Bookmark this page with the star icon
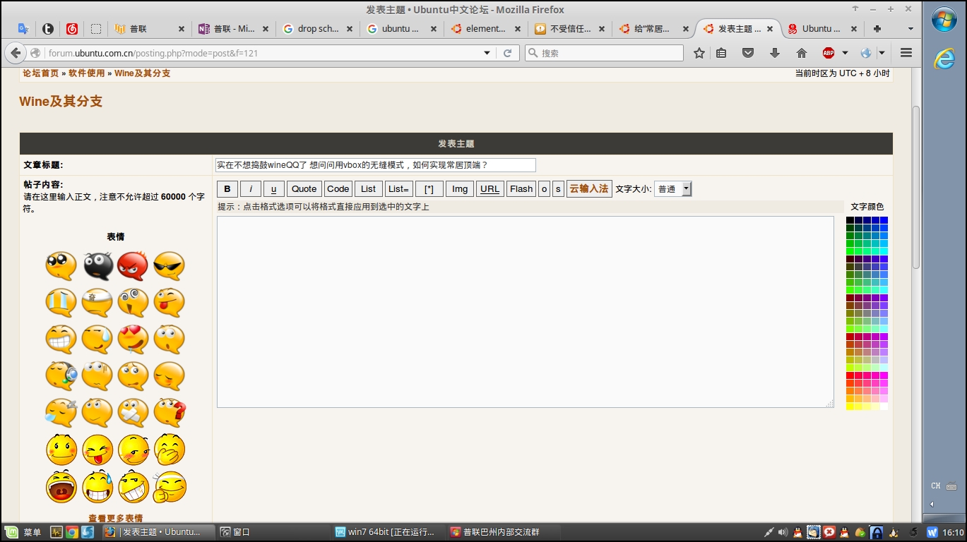The width and height of the screenshot is (967, 542). pos(699,53)
